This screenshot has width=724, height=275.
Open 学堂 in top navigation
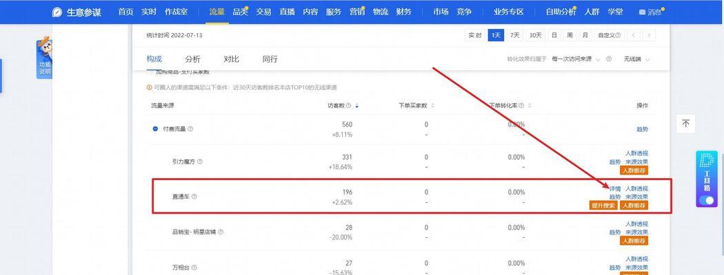[x=615, y=12]
